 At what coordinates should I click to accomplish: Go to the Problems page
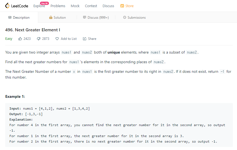coord(58,6)
